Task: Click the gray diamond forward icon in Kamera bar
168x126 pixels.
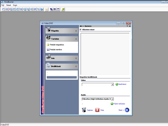Action: (83, 26)
